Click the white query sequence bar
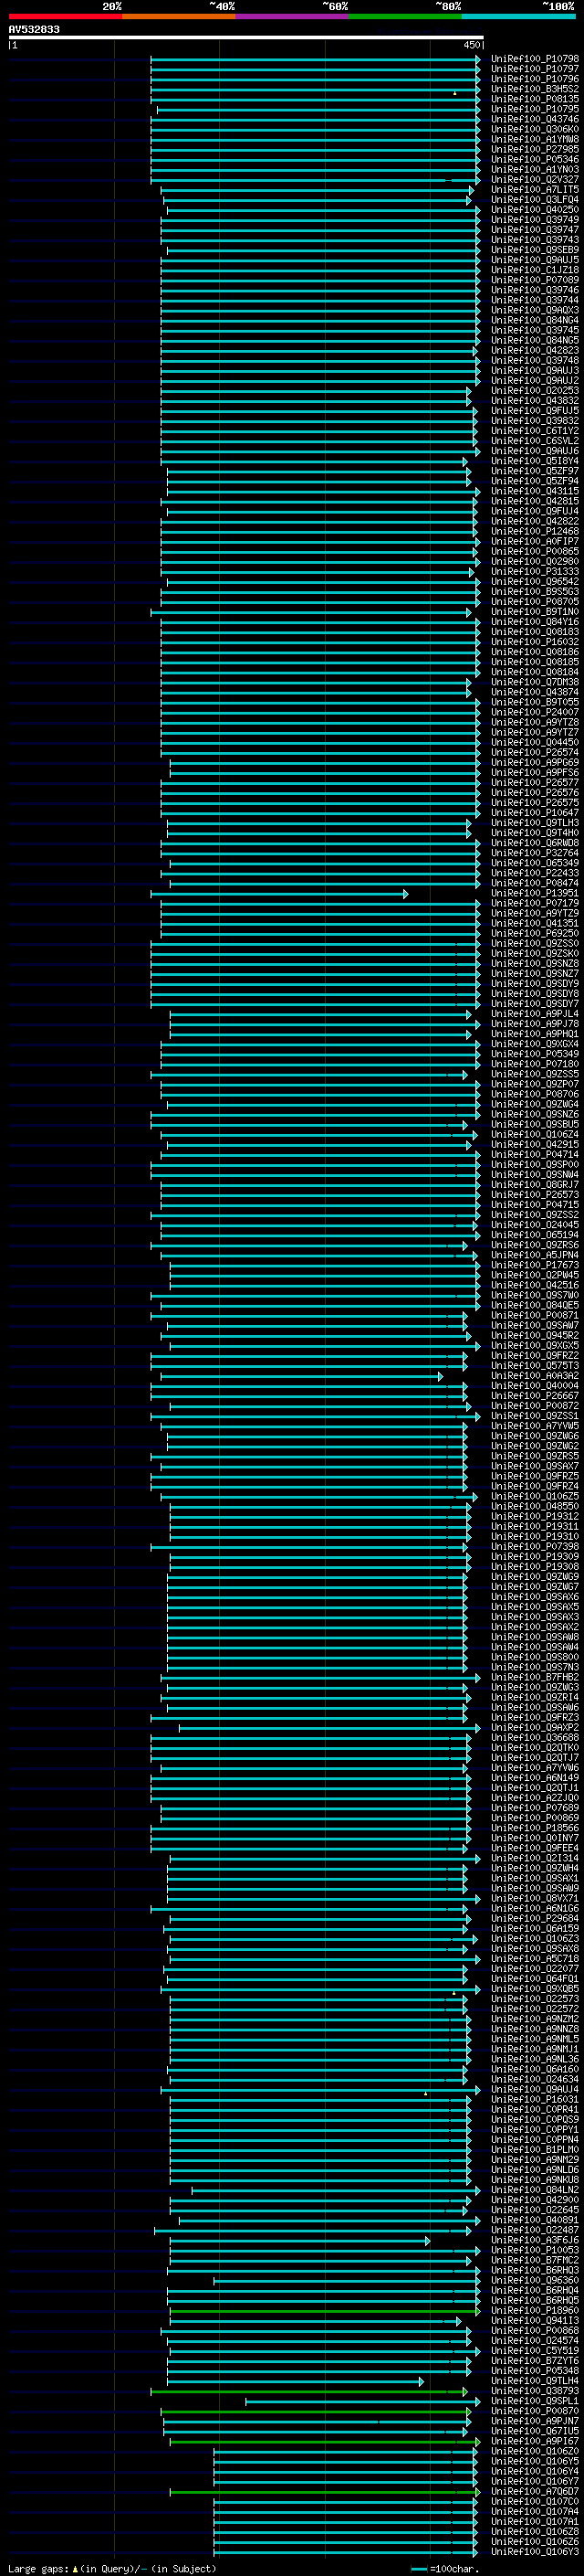The width and height of the screenshot is (584, 2576). (x=246, y=38)
